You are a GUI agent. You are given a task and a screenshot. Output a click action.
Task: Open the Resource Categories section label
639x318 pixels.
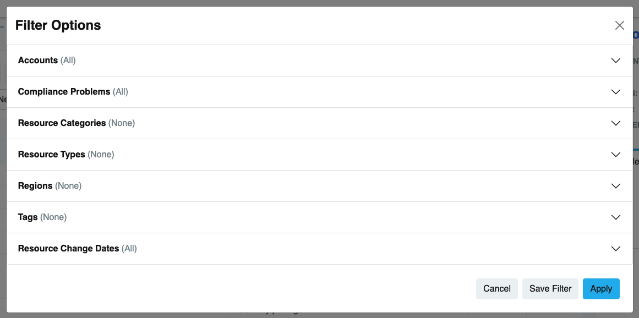coord(62,123)
